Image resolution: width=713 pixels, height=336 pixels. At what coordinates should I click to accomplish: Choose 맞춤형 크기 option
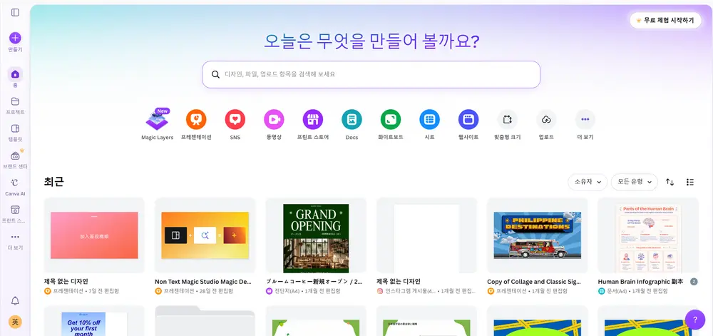click(x=507, y=120)
